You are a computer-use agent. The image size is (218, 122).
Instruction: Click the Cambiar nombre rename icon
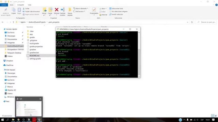tap(63, 10)
